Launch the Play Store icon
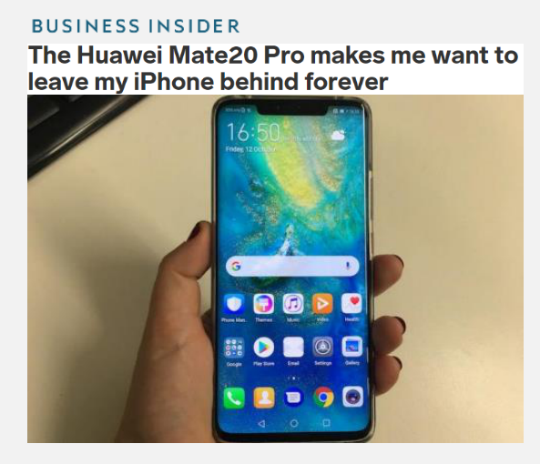Viewport: 540px width, 464px height. click(264, 348)
